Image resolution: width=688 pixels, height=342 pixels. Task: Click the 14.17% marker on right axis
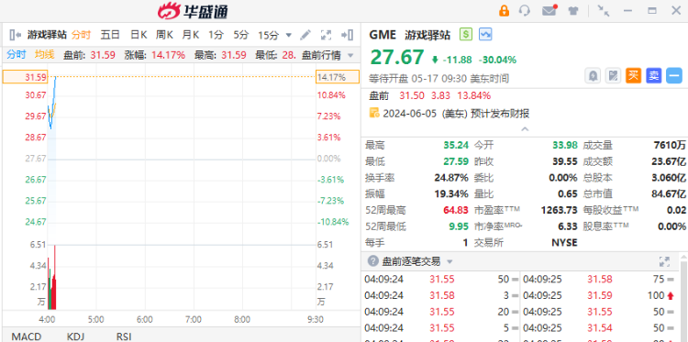point(338,77)
